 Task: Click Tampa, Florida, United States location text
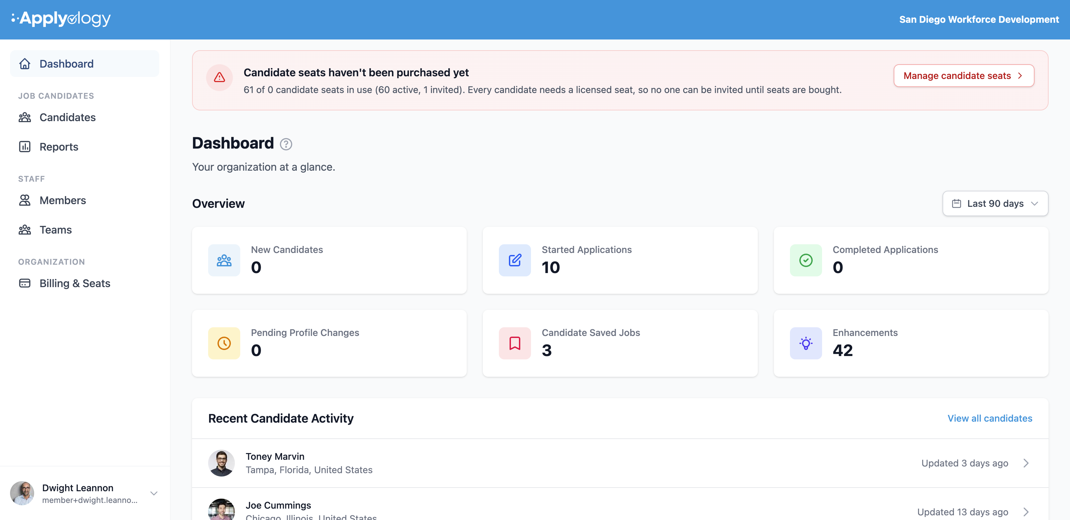pos(309,470)
